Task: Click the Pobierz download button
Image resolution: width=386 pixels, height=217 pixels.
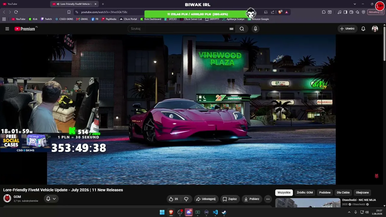Action: click(252, 199)
